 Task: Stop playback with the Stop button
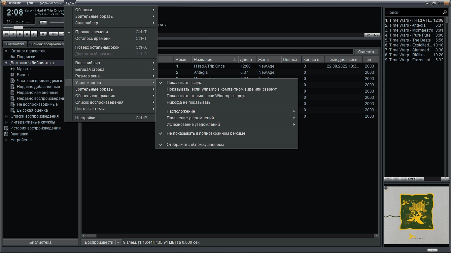(x=27, y=34)
